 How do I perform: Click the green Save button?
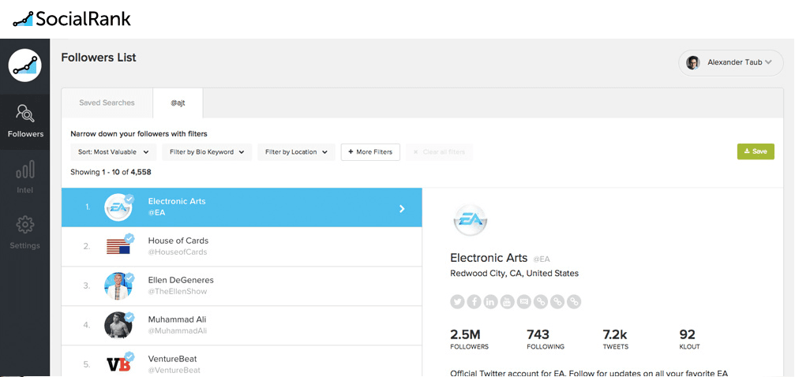coord(756,151)
